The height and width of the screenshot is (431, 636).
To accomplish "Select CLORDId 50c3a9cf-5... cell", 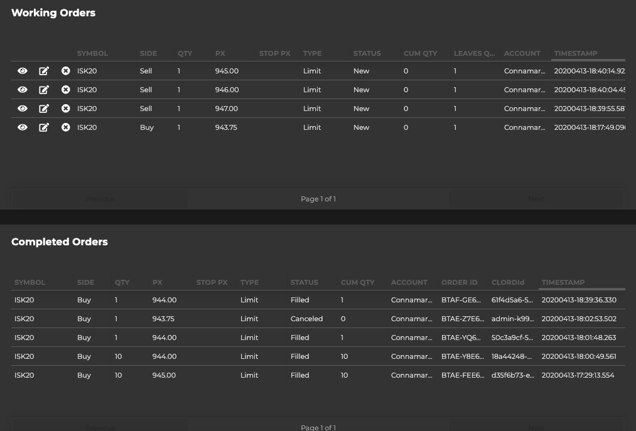I will 512,338.
